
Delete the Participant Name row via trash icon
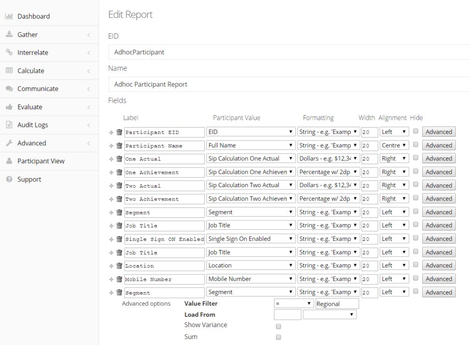tap(119, 145)
